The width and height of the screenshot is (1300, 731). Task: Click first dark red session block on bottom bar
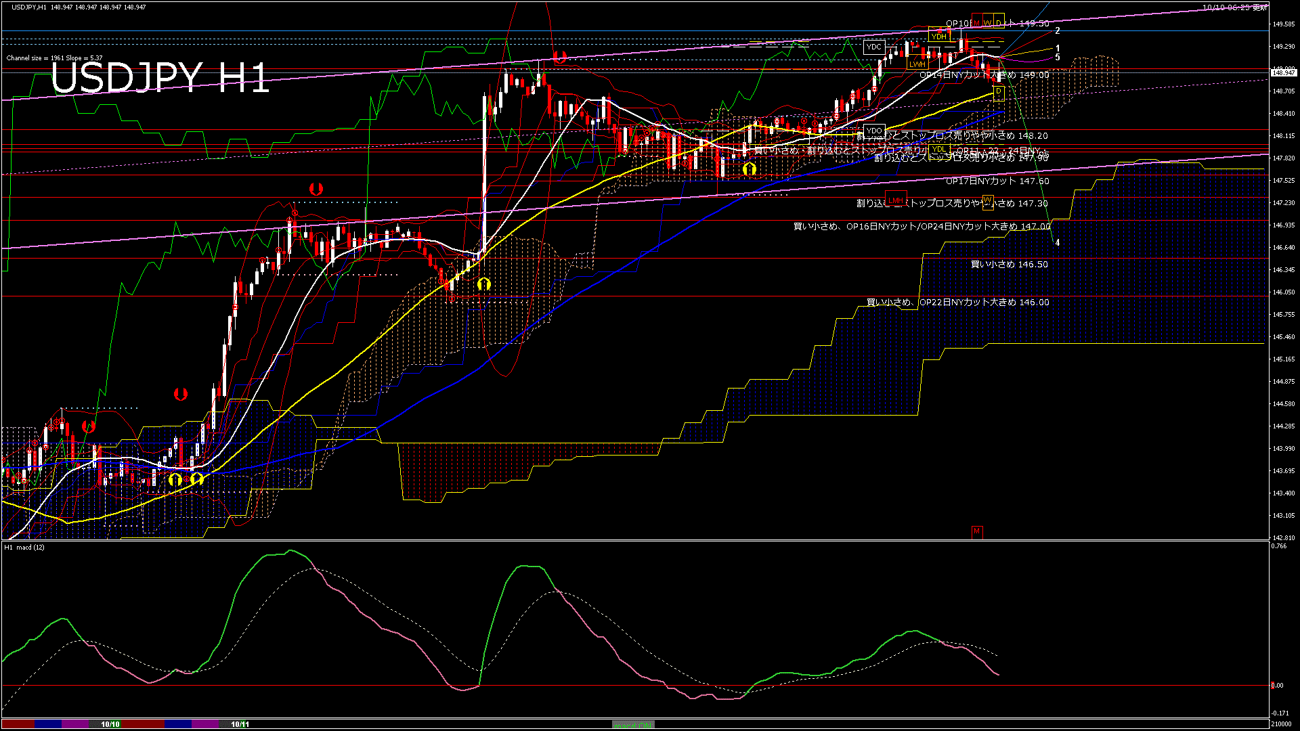(18, 724)
